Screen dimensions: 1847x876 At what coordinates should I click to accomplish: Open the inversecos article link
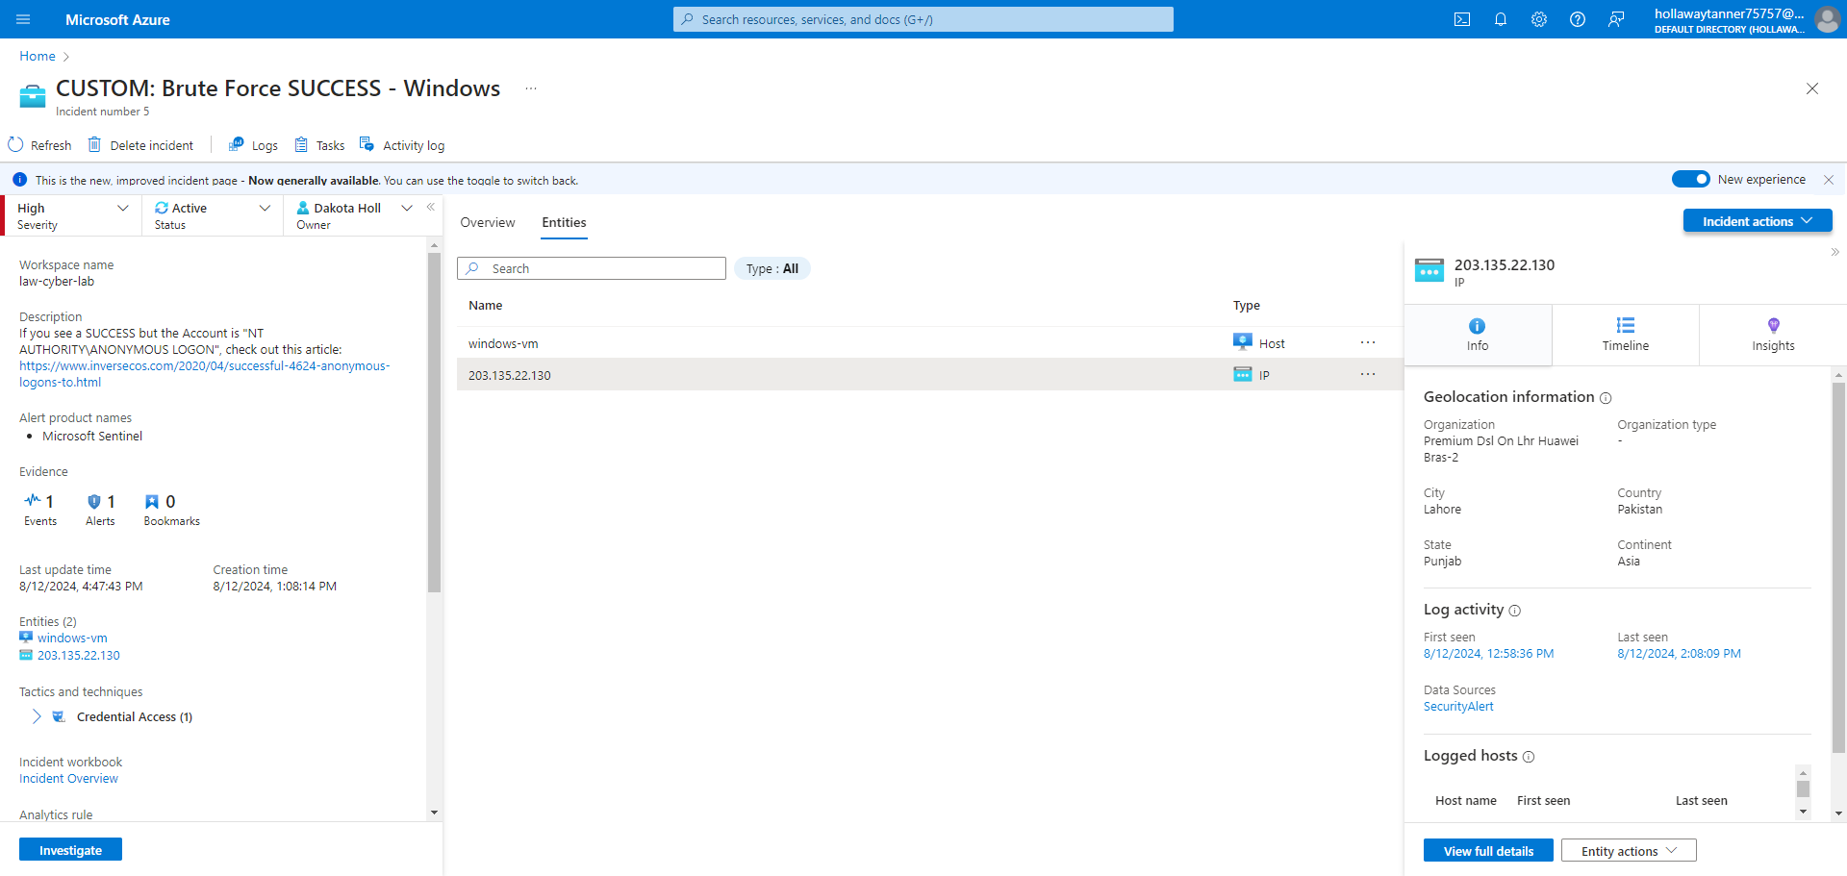(x=204, y=374)
